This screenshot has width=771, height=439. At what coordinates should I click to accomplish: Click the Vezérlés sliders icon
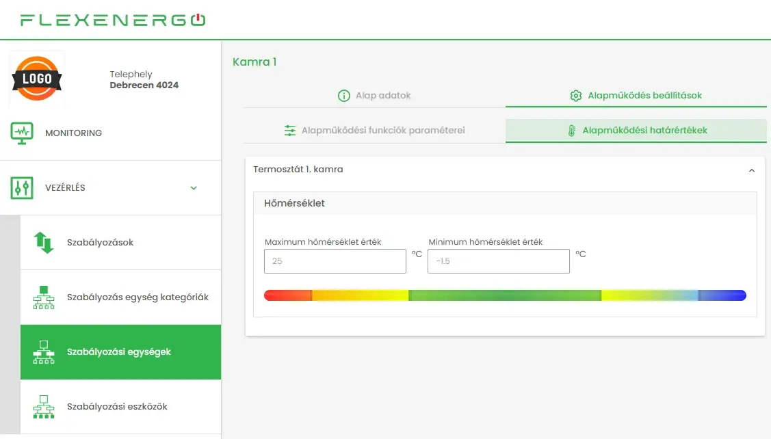pos(22,187)
